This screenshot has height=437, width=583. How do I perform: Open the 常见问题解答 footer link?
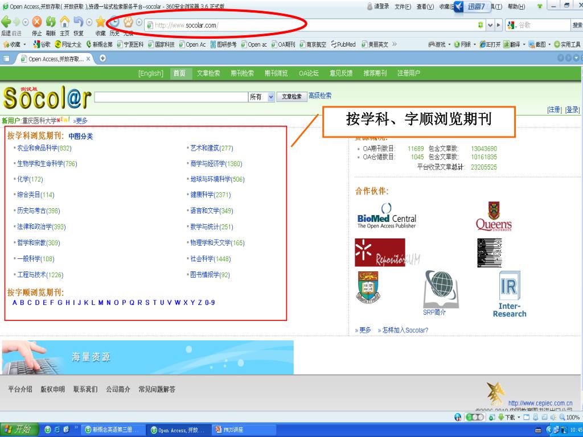coord(157,389)
